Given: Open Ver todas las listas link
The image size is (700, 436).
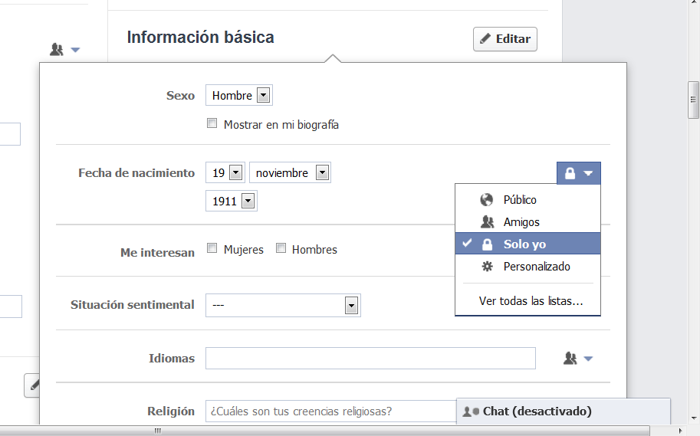Looking at the screenshot, I should pyautogui.click(x=531, y=301).
